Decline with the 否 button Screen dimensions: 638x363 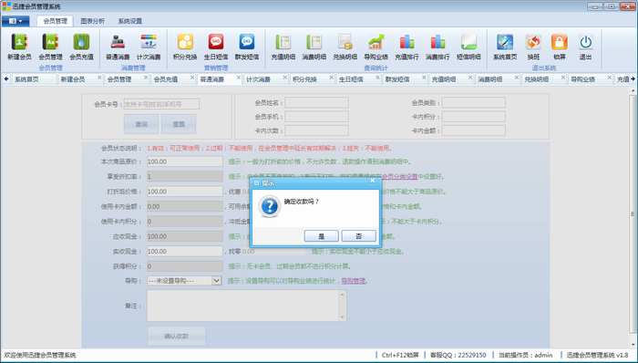358,236
